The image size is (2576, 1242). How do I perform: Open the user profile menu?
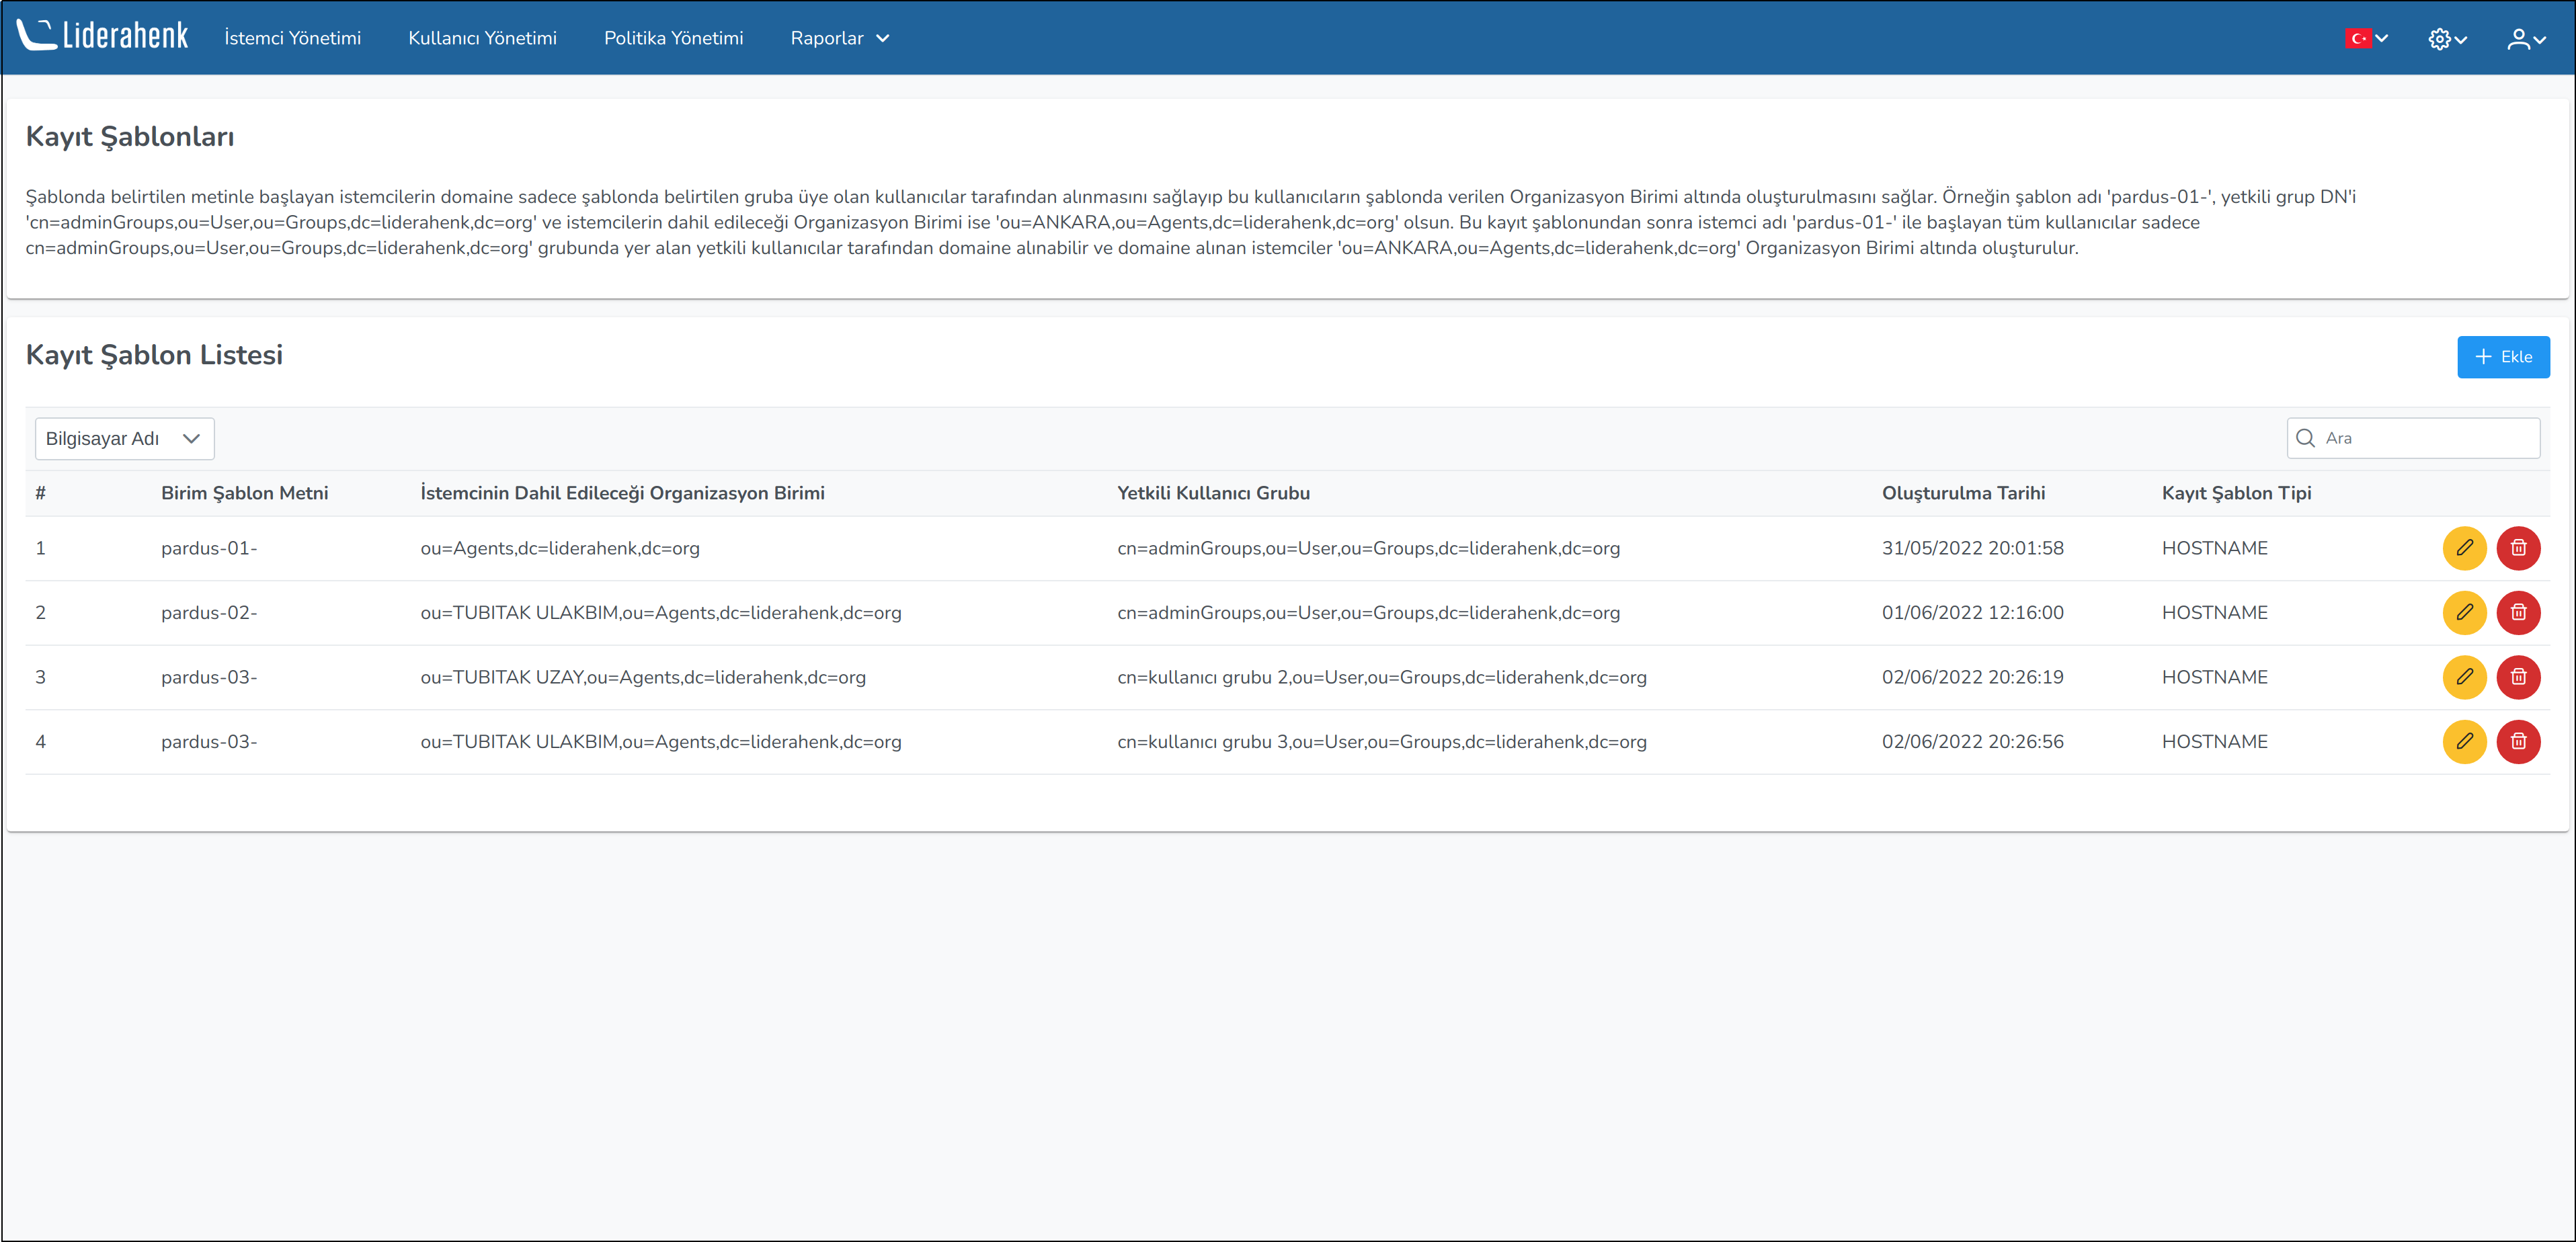click(2525, 39)
